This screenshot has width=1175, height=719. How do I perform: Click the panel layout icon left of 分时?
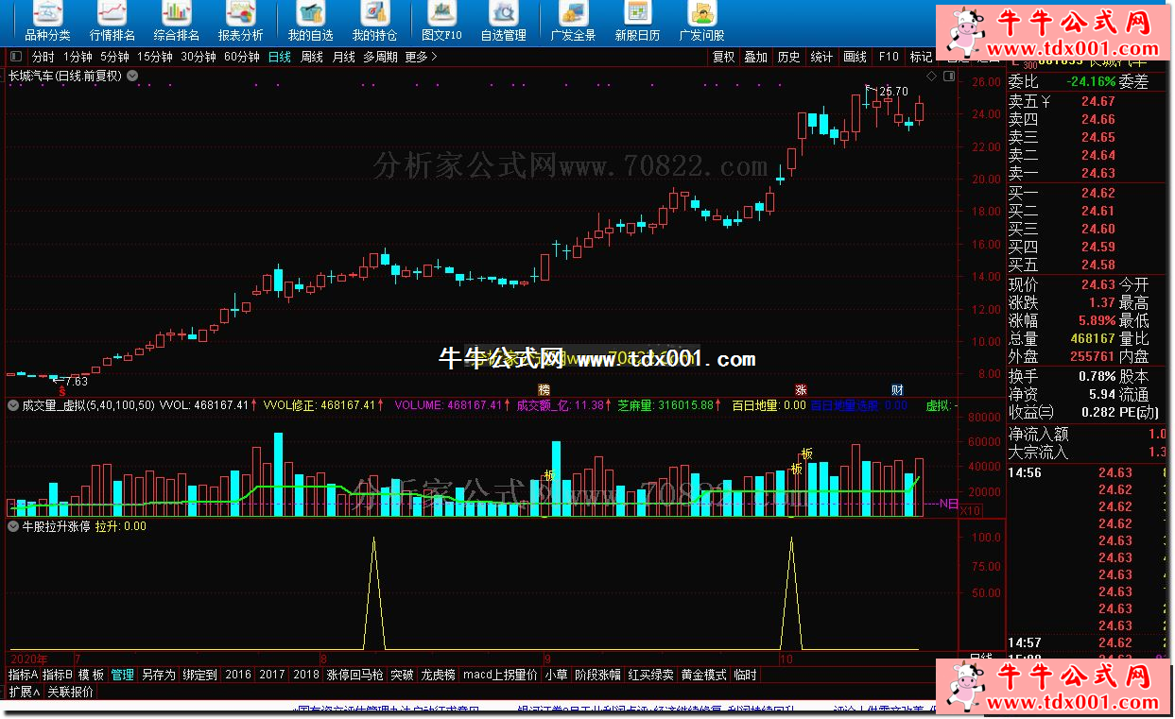coord(16,57)
